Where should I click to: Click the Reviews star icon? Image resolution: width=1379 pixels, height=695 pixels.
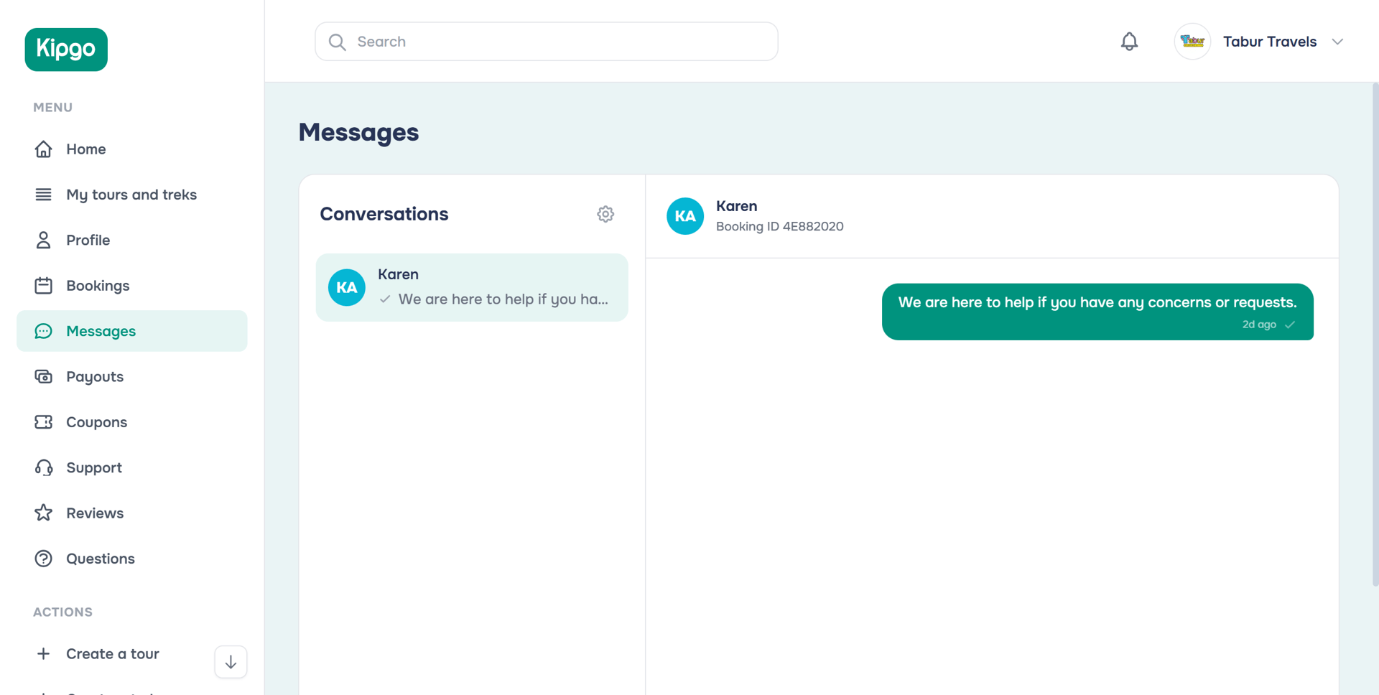coord(44,513)
